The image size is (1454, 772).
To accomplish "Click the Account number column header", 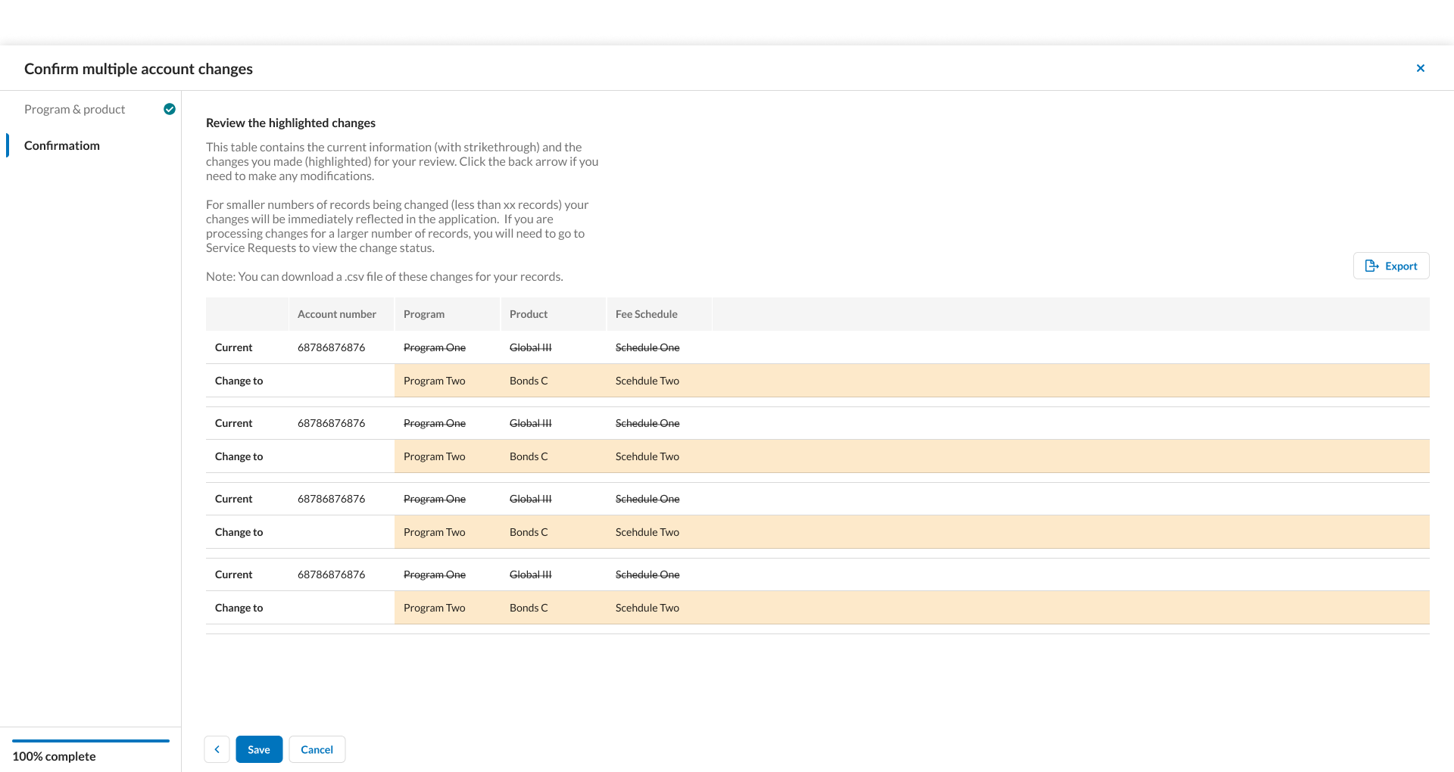I will [336, 314].
